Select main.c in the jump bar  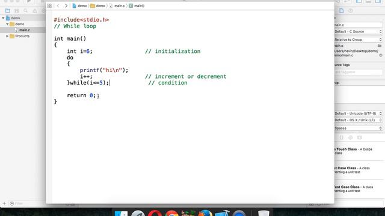(x=117, y=5)
